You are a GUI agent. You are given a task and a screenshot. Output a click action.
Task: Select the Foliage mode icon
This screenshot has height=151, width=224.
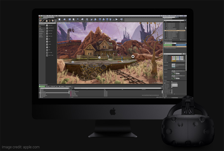click(x=50, y=21)
